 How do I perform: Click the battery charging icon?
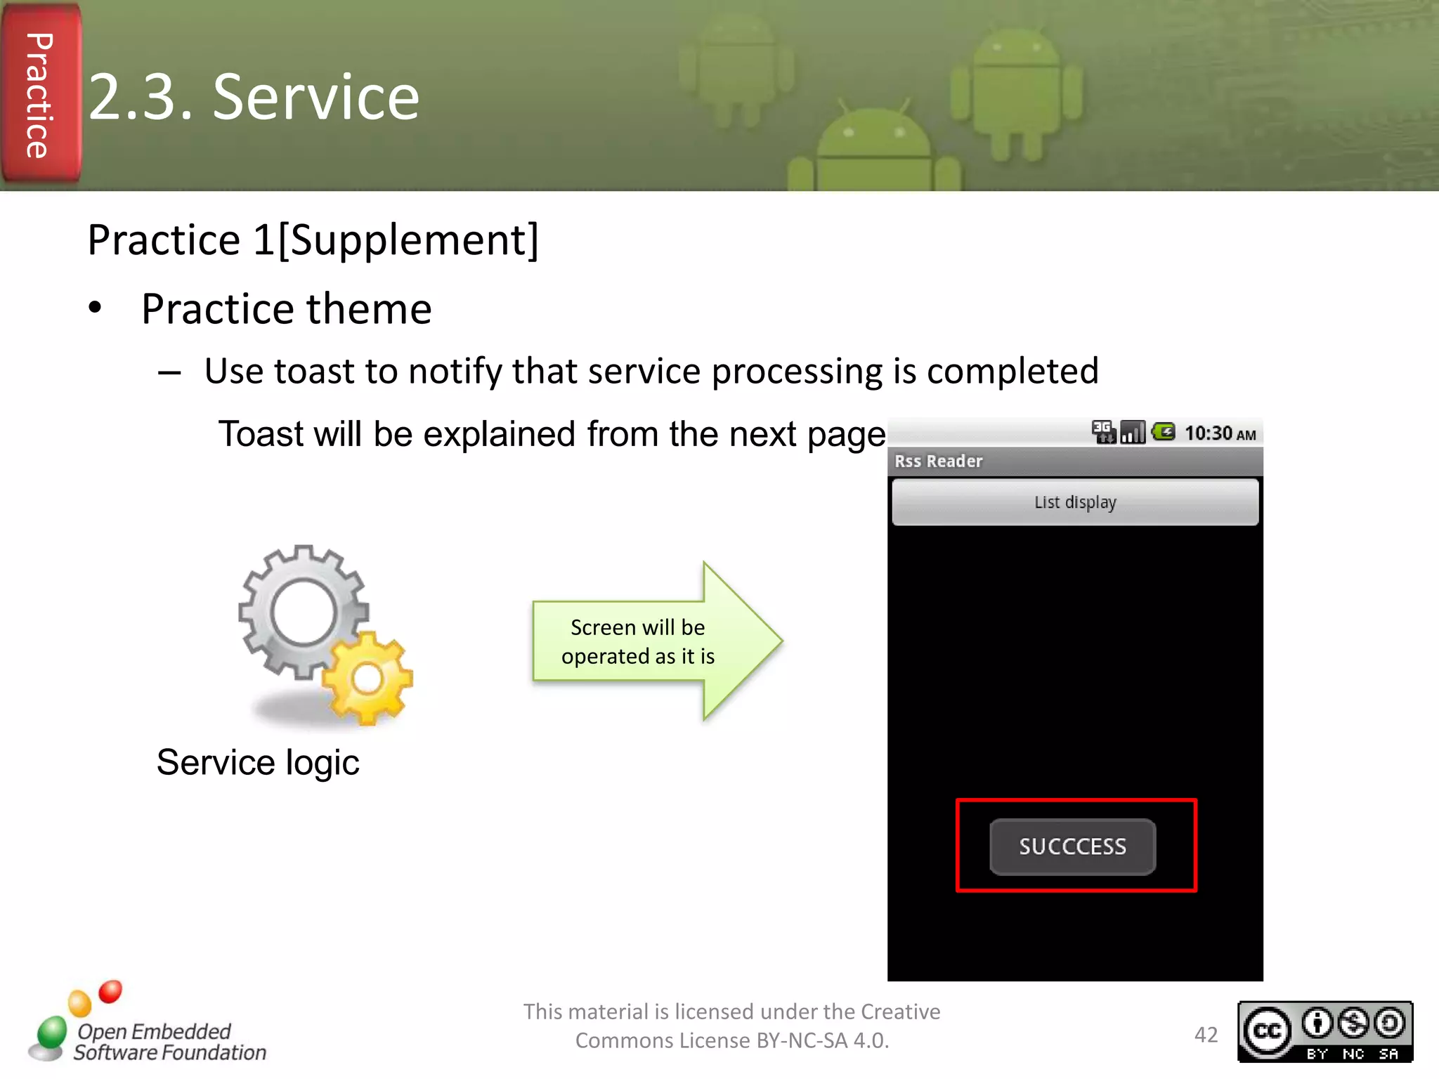[1163, 431]
